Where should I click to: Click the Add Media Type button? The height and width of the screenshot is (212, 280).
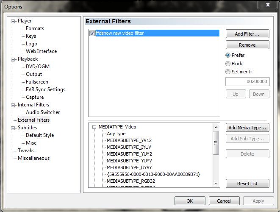coord(247,128)
